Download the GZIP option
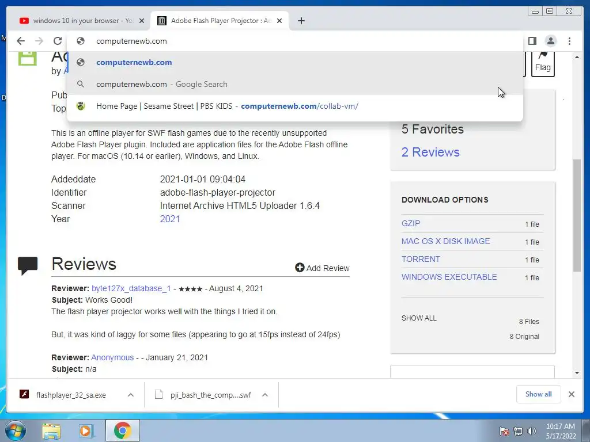Screen dimensions: 590x442 (x=410, y=223)
